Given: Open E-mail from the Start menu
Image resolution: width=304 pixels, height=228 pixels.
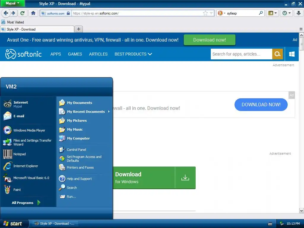Looking at the screenshot, I should click(28, 116).
